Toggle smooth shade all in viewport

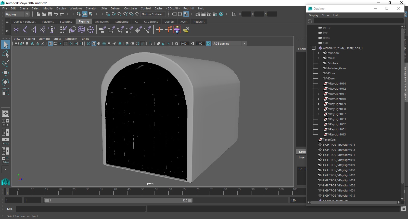94,44
